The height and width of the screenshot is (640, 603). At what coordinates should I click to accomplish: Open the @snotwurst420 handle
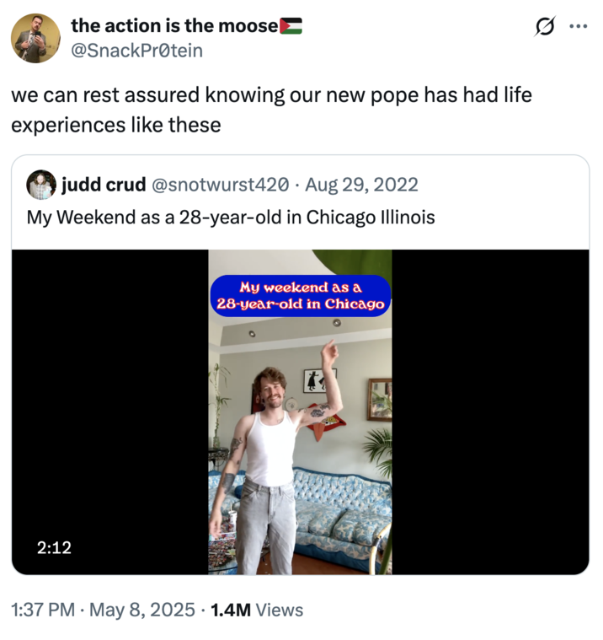[x=221, y=185]
